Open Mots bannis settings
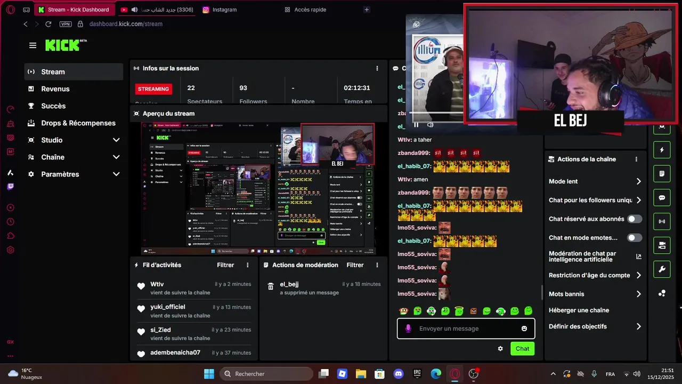The height and width of the screenshot is (384, 682). (595, 294)
